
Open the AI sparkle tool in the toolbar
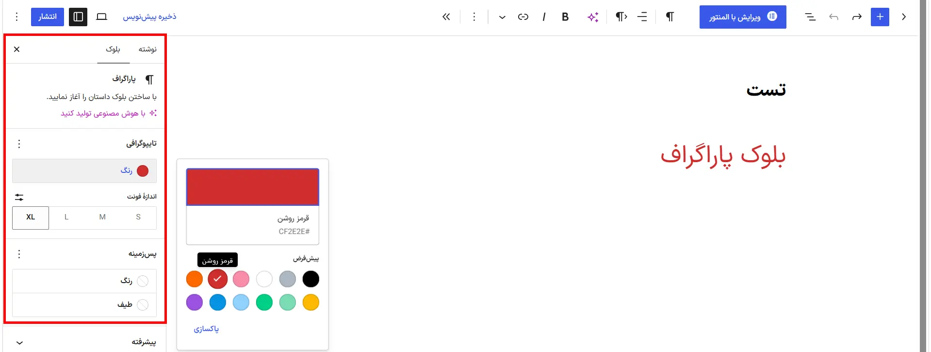tap(592, 17)
